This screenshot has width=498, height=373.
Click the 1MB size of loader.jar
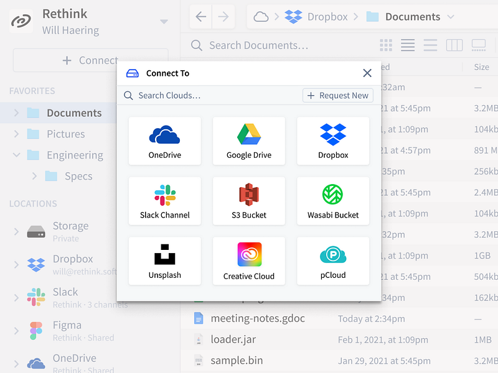click(483, 339)
